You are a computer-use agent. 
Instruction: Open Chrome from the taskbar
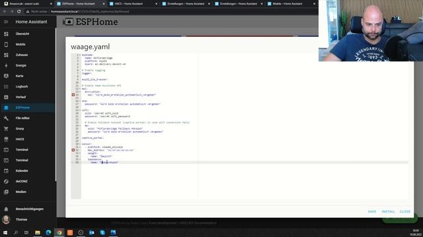click(59, 232)
